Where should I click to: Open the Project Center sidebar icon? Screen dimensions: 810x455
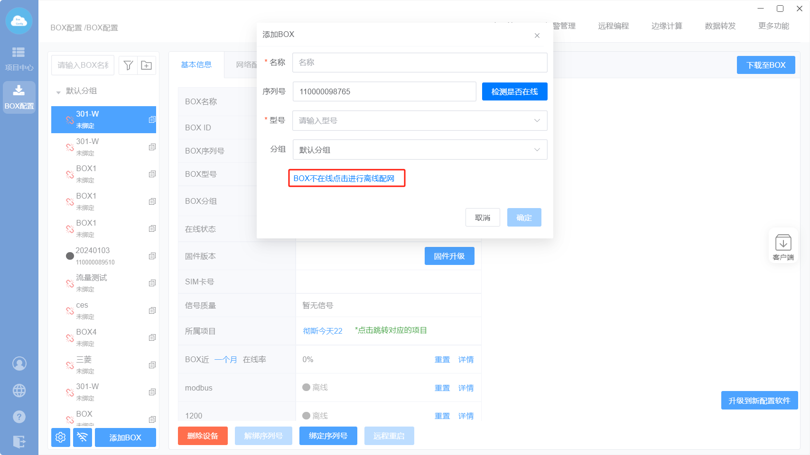(x=19, y=59)
